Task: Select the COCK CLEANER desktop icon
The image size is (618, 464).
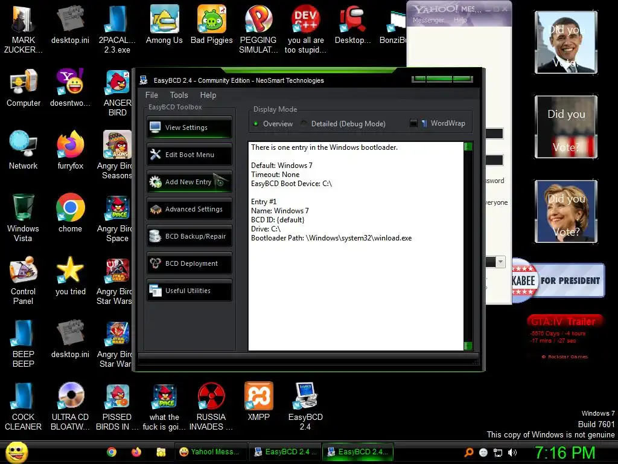Action: click(24, 405)
